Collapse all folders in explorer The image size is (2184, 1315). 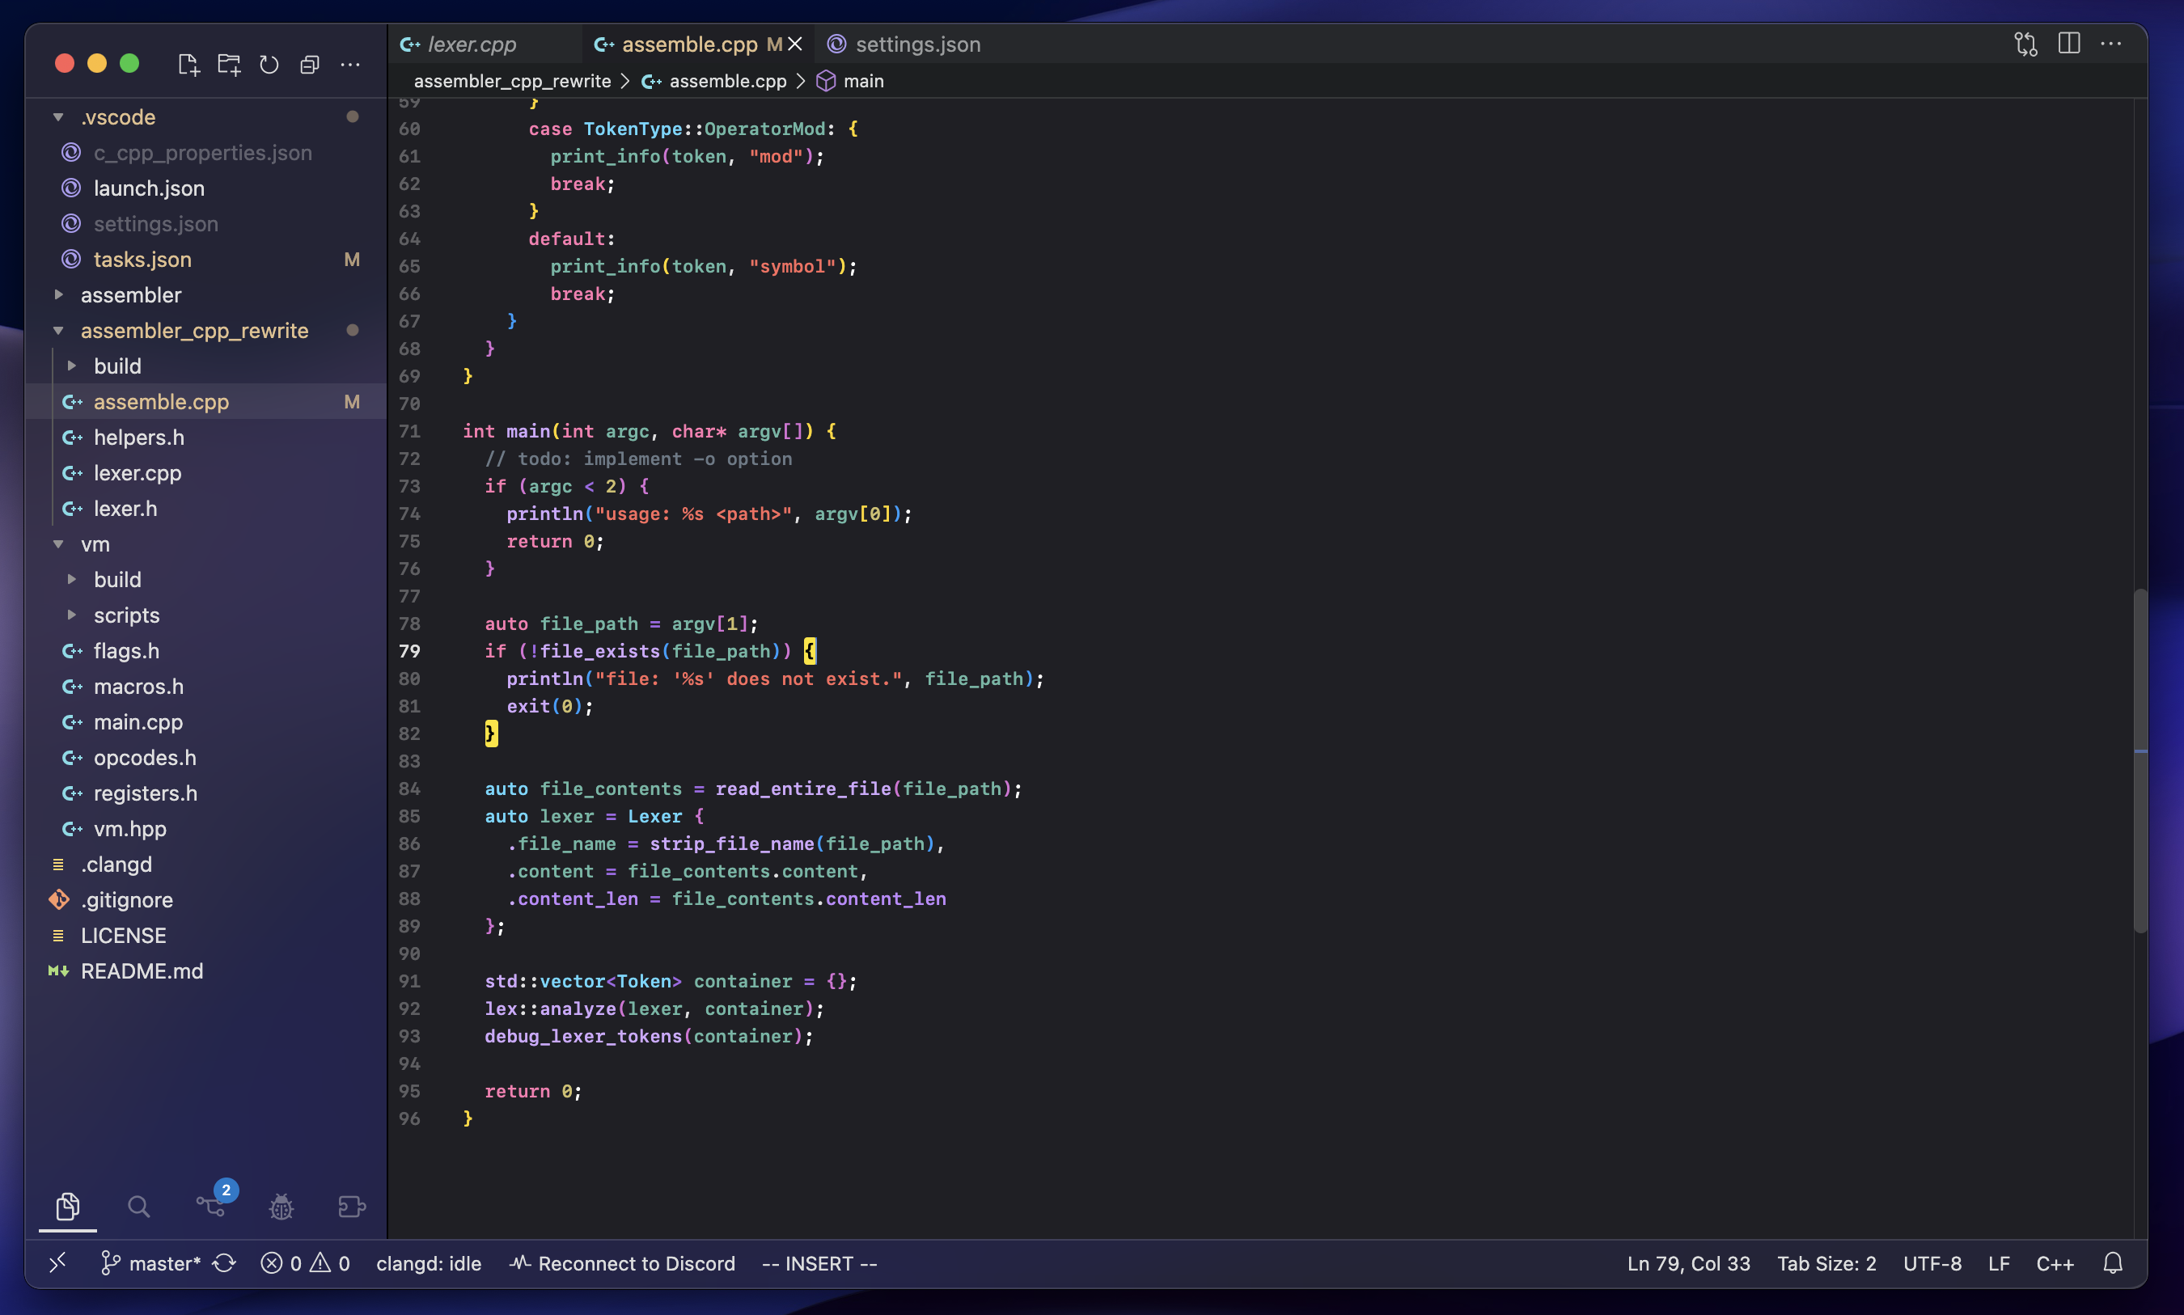click(309, 65)
